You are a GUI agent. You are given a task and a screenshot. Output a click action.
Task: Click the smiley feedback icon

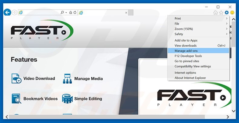(x=232, y=13)
